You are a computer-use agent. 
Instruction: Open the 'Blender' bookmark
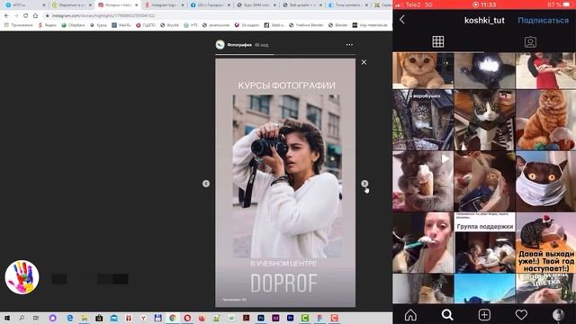pos(338,25)
